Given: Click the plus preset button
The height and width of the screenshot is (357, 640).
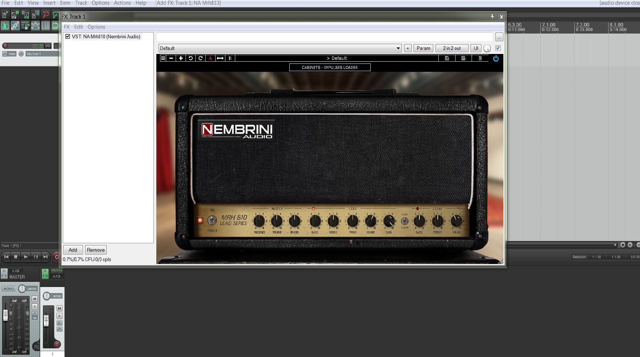Looking at the screenshot, I should (408, 48).
